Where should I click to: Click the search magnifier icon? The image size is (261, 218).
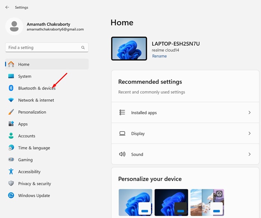(x=83, y=48)
